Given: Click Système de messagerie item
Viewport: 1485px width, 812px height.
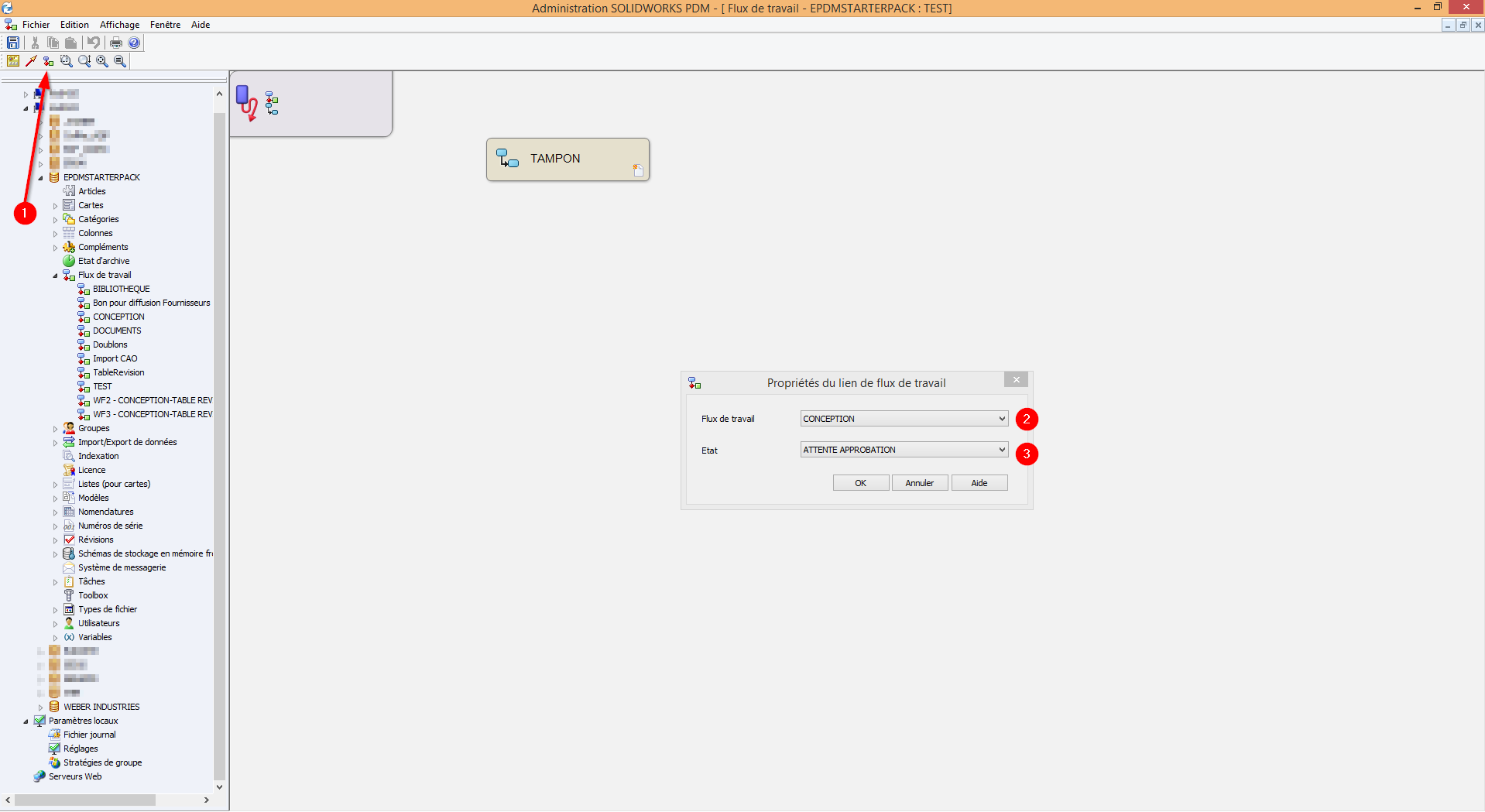Looking at the screenshot, I should pyautogui.click(x=122, y=567).
